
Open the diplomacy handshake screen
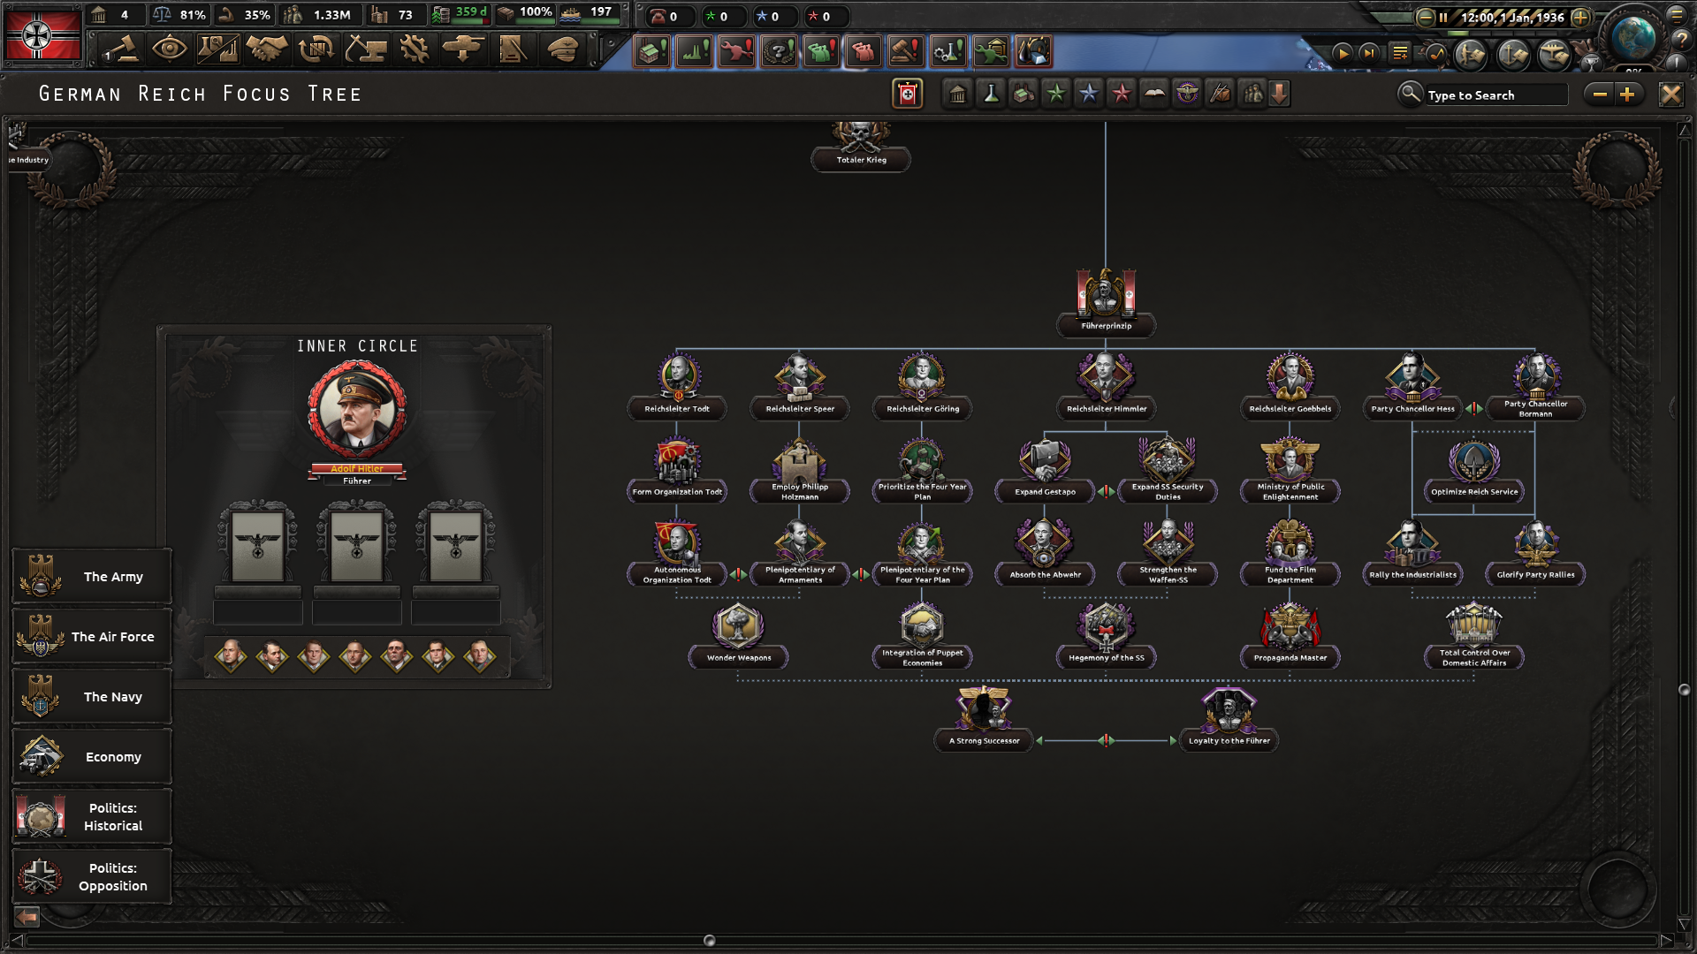(266, 49)
